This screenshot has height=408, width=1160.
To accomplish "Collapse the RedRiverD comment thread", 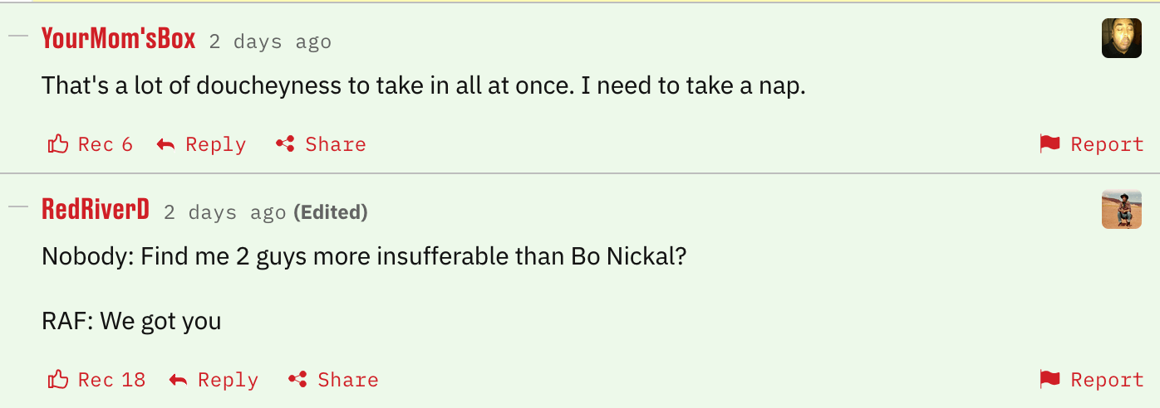I will click(18, 208).
